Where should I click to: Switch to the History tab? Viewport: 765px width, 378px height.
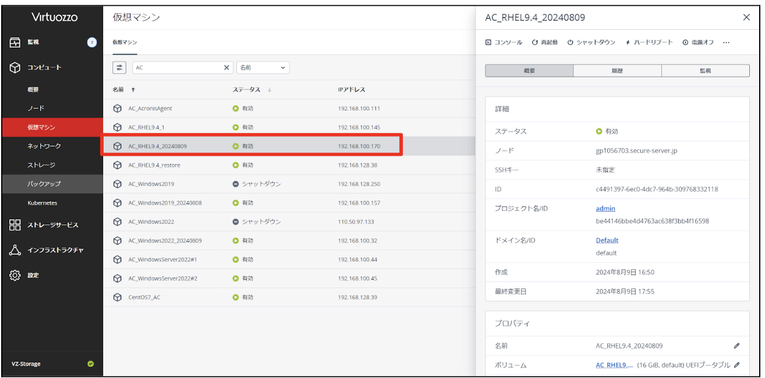(x=617, y=70)
